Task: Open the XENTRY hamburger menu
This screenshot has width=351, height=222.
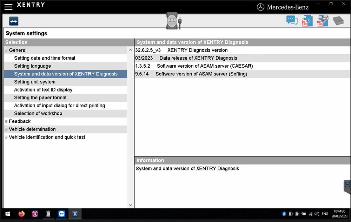Action: pos(8,7)
